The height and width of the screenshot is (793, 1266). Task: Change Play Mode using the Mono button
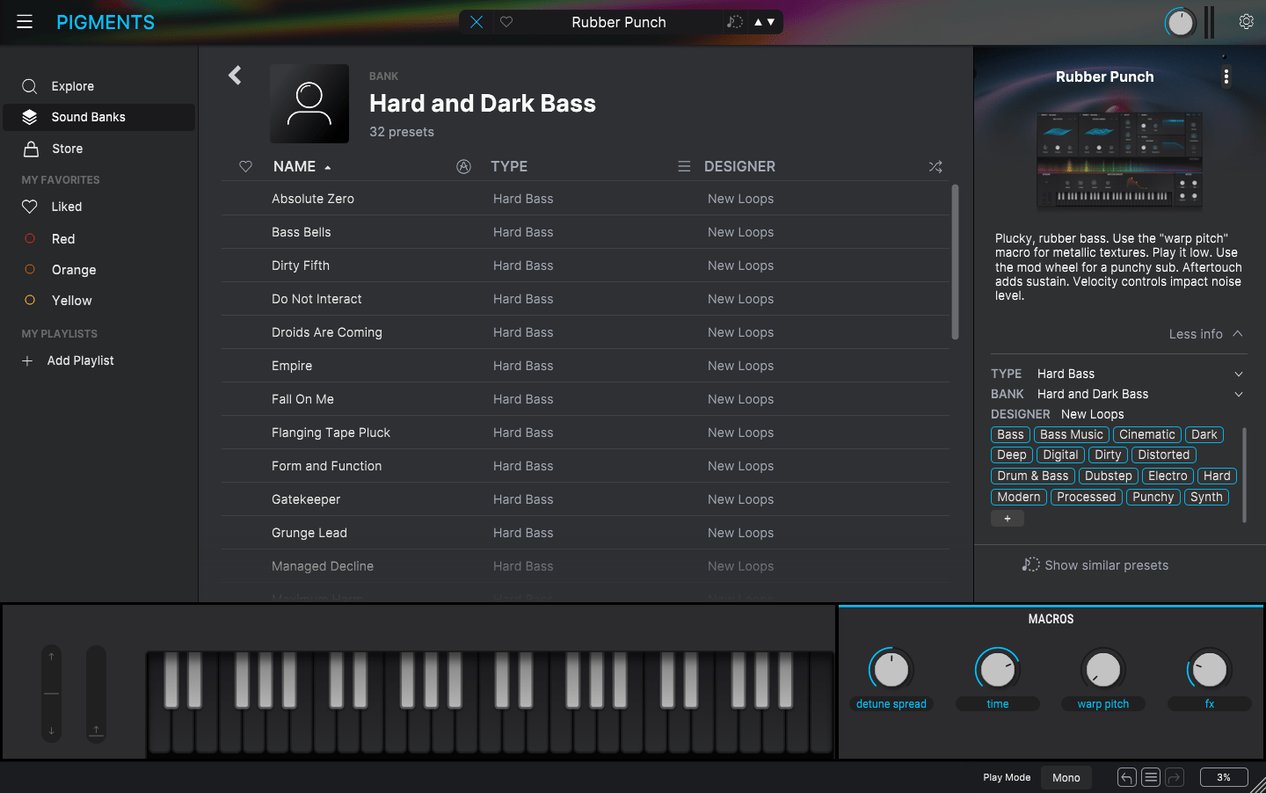pyautogui.click(x=1066, y=777)
